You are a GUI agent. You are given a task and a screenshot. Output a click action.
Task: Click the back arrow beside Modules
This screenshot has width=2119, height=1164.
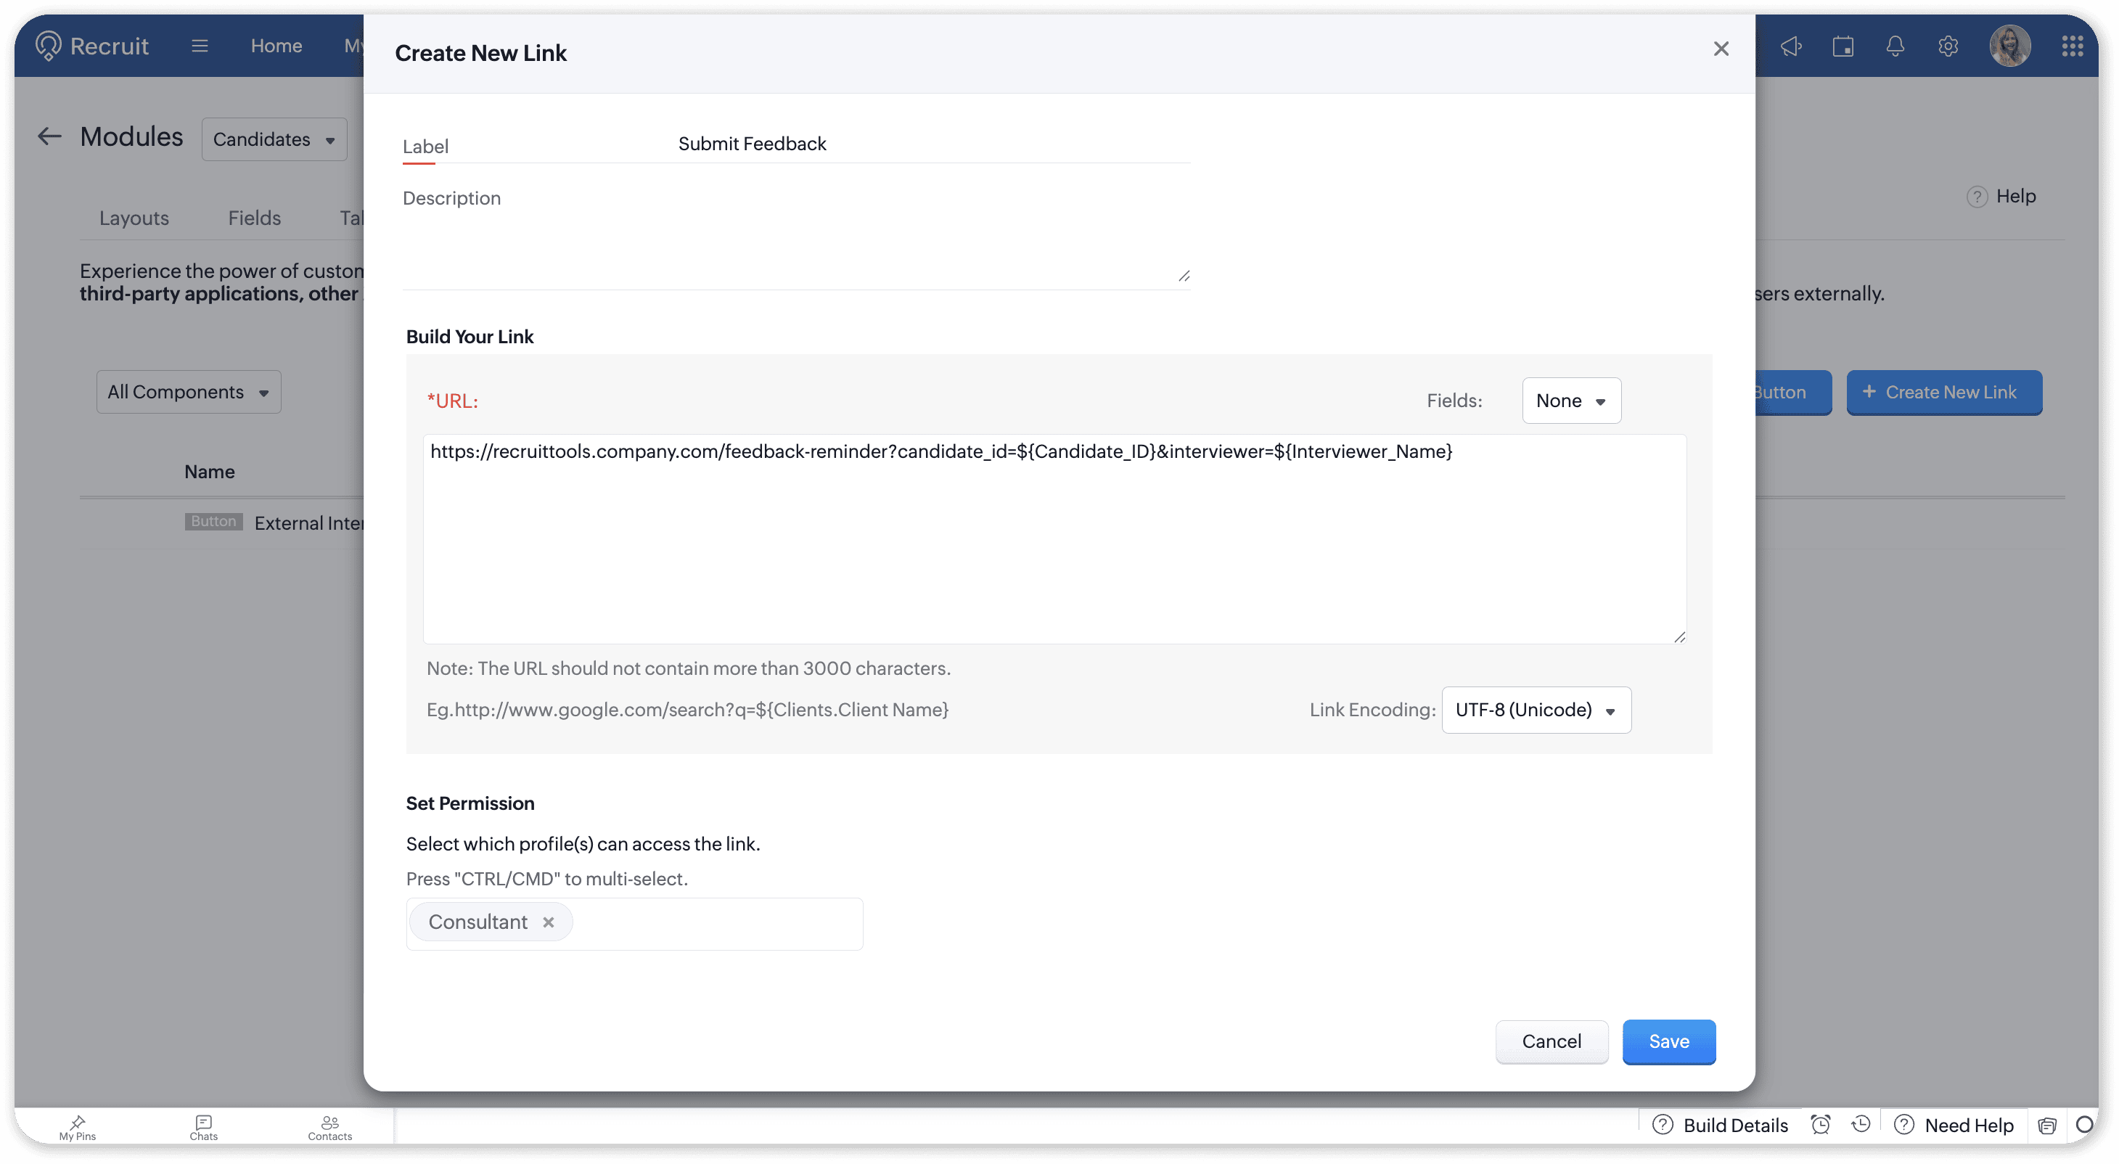(49, 136)
